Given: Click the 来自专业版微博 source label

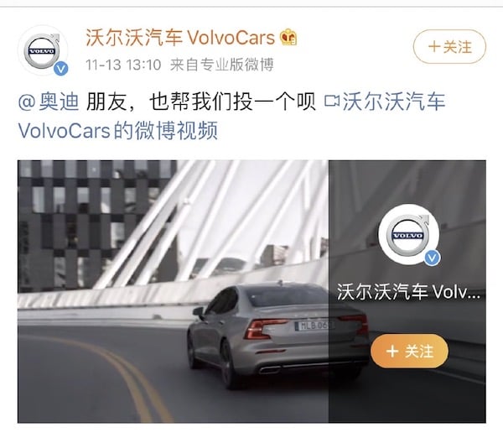Looking at the screenshot, I should 221,65.
